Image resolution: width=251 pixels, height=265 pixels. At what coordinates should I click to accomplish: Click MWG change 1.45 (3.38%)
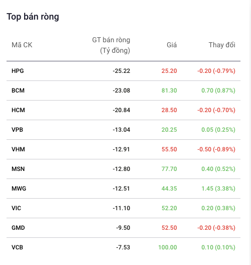[218, 189]
